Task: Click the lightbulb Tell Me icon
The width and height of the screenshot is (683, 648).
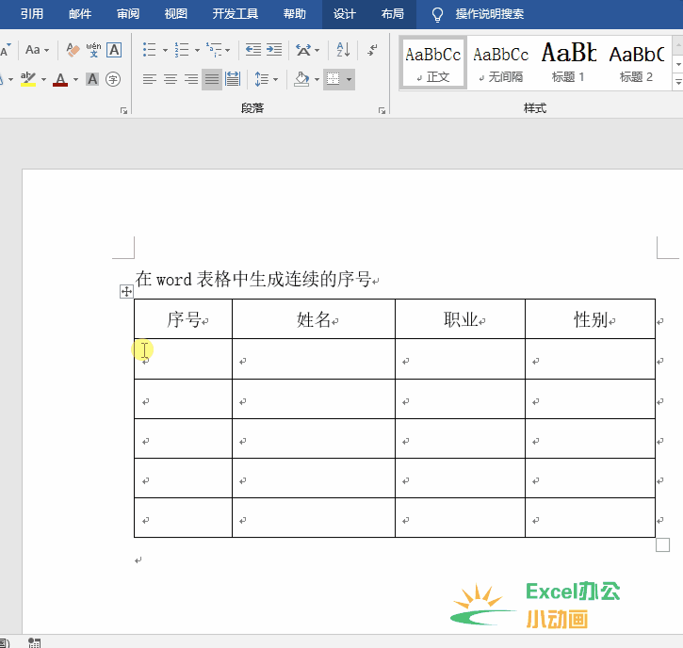Action: (437, 15)
